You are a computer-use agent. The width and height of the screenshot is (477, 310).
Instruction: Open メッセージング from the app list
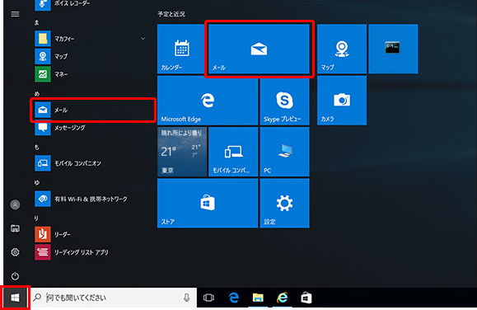click(91, 128)
